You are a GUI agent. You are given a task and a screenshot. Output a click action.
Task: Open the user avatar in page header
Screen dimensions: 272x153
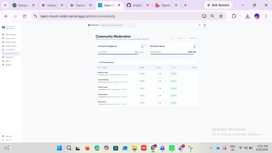click(x=205, y=25)
